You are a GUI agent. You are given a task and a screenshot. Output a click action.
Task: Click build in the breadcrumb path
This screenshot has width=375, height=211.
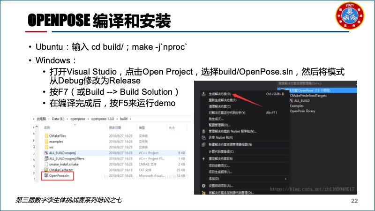[x=124, y=119]
